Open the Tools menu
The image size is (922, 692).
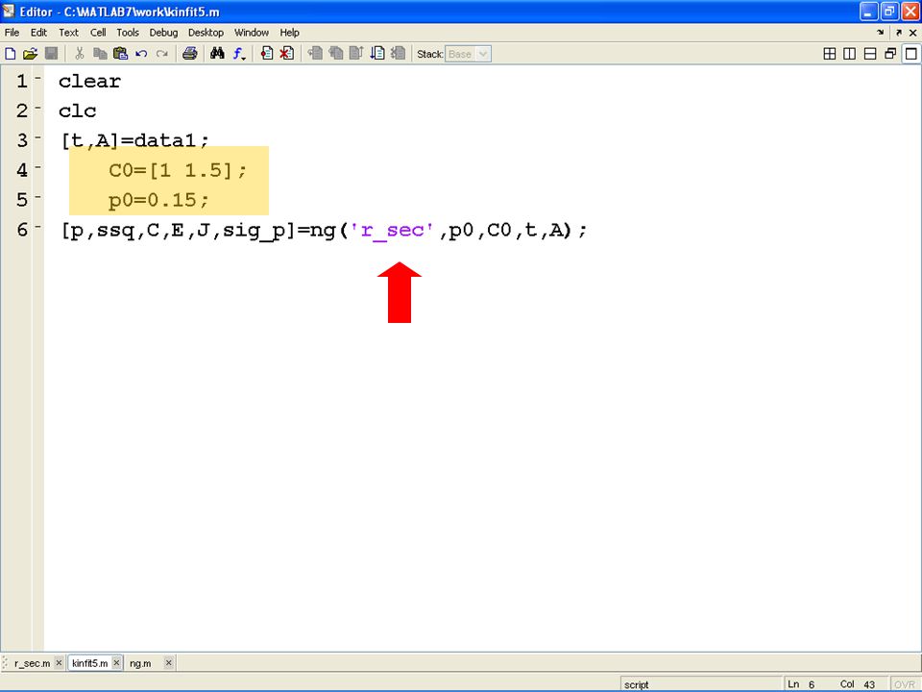pos(128,33)
